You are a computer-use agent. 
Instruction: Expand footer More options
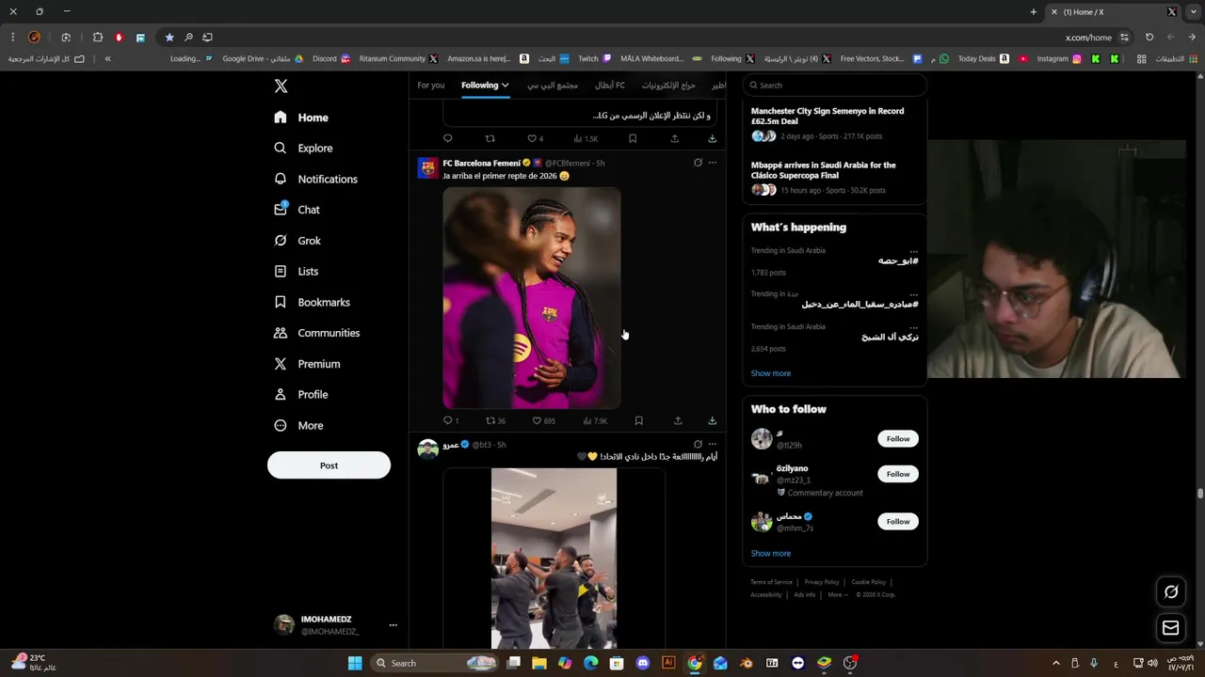pyautogui.click(x=836, y=594)
